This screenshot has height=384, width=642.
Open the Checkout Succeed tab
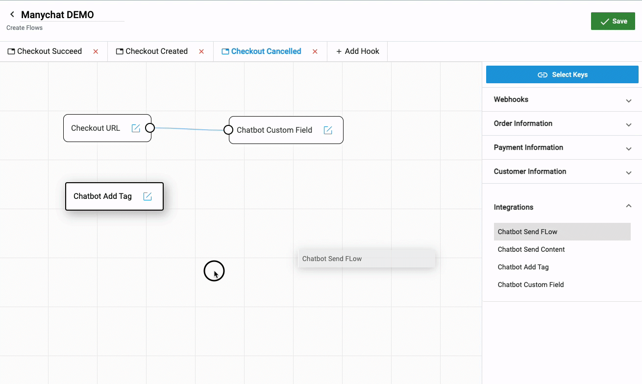49,51
